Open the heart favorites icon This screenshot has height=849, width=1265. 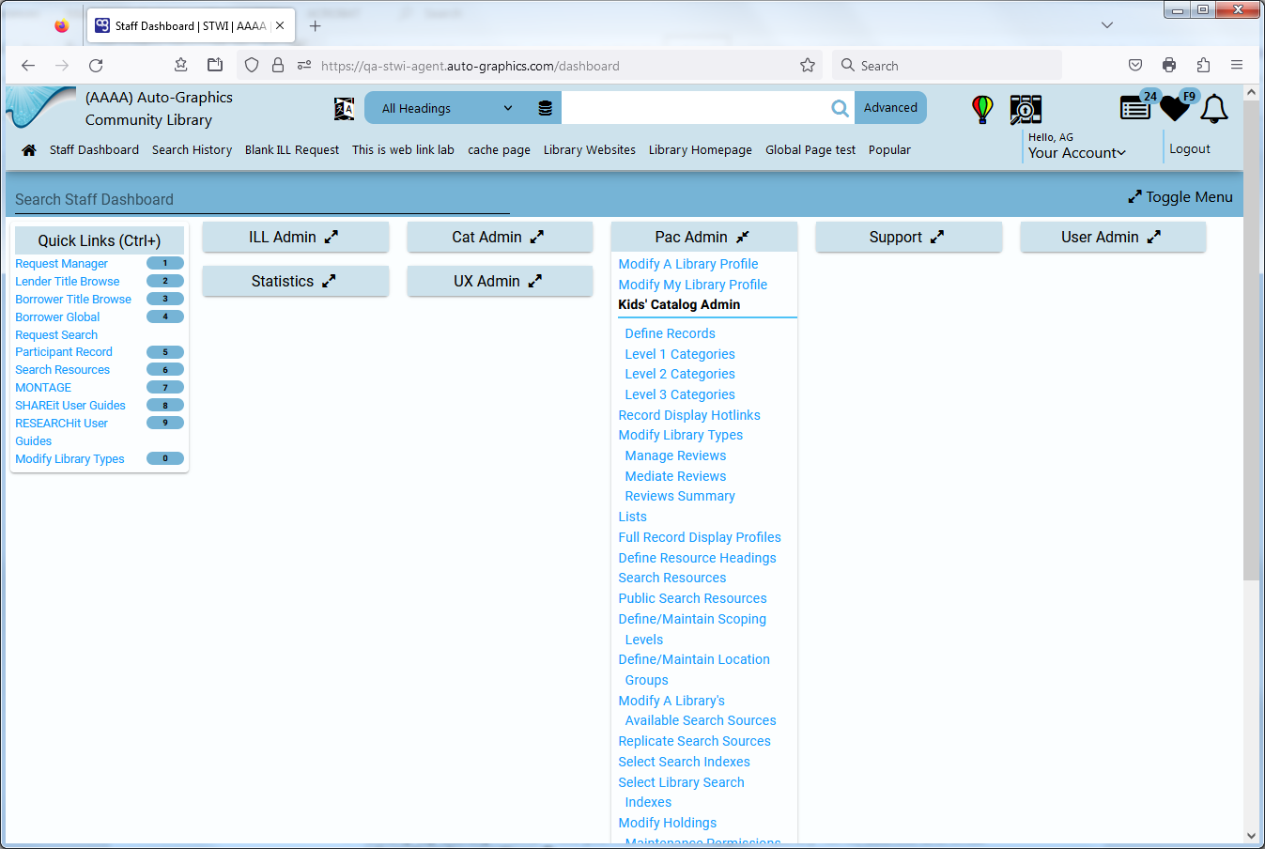[x=1175, y=109]
